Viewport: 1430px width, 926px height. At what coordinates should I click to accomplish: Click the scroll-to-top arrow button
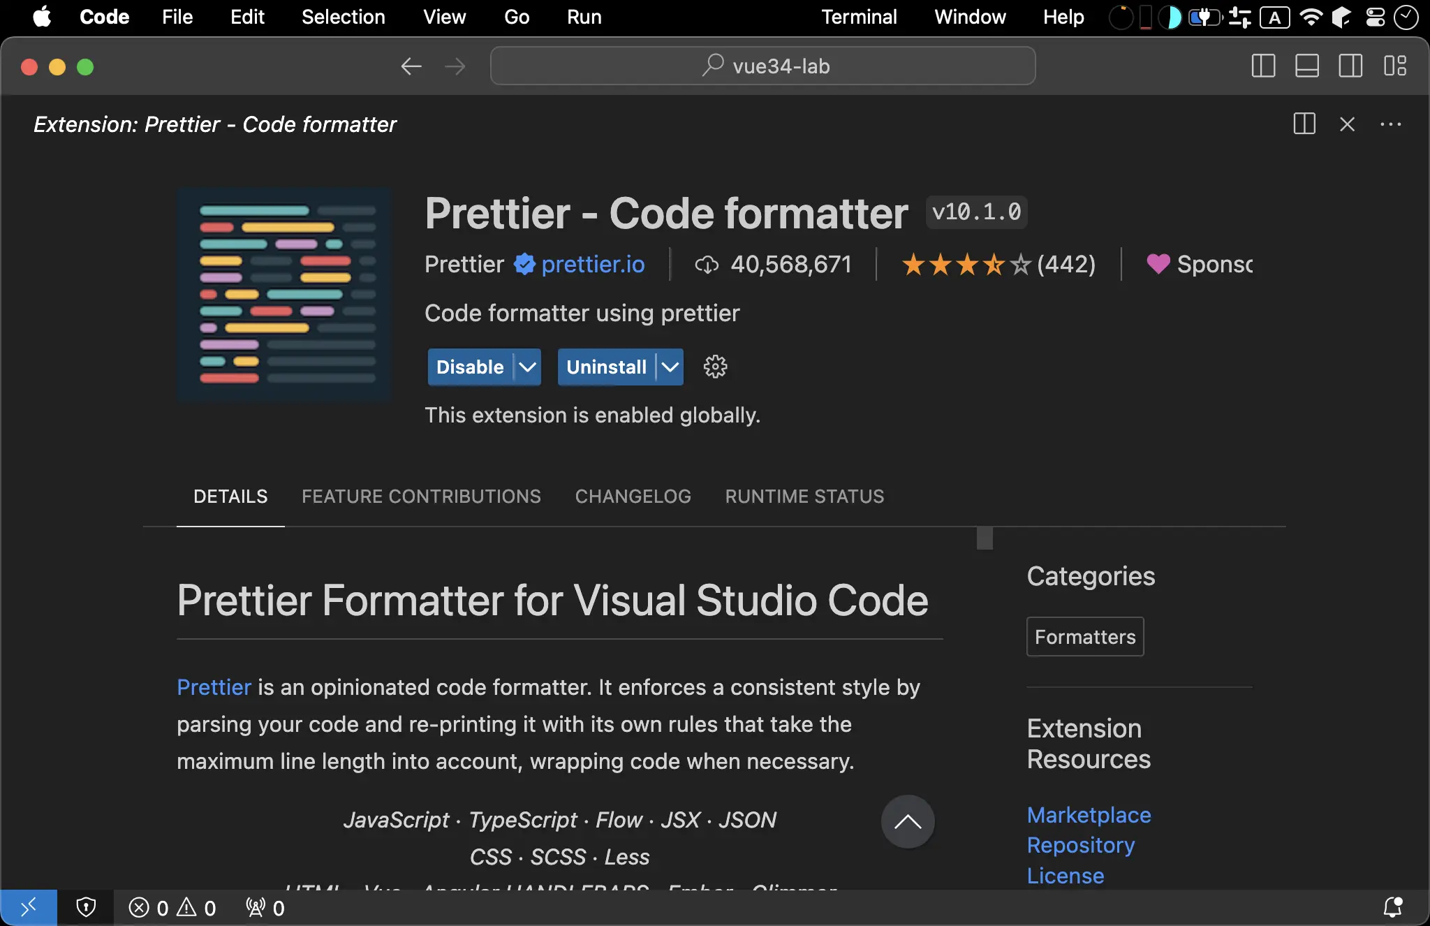[908, 822]
